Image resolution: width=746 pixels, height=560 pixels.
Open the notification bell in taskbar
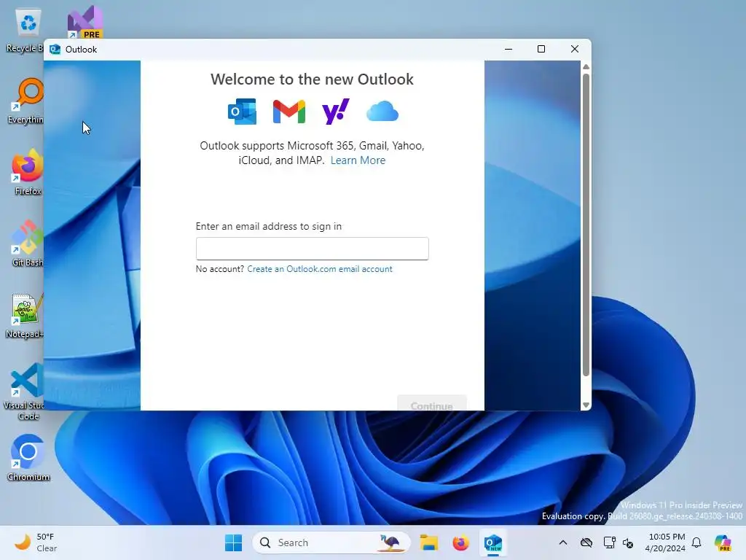696,542
